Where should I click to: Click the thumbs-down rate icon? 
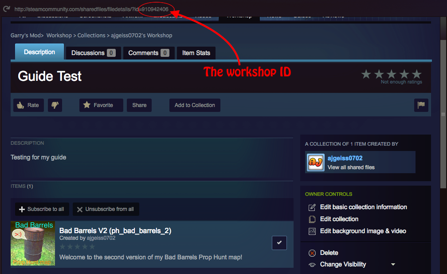click(55, 105)
